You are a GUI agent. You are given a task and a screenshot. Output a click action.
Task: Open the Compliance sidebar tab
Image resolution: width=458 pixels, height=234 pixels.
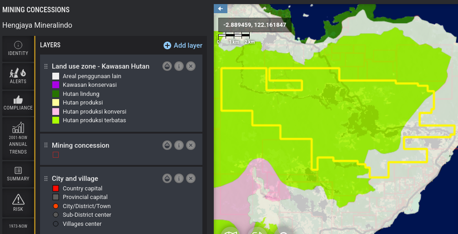(18, 103)
